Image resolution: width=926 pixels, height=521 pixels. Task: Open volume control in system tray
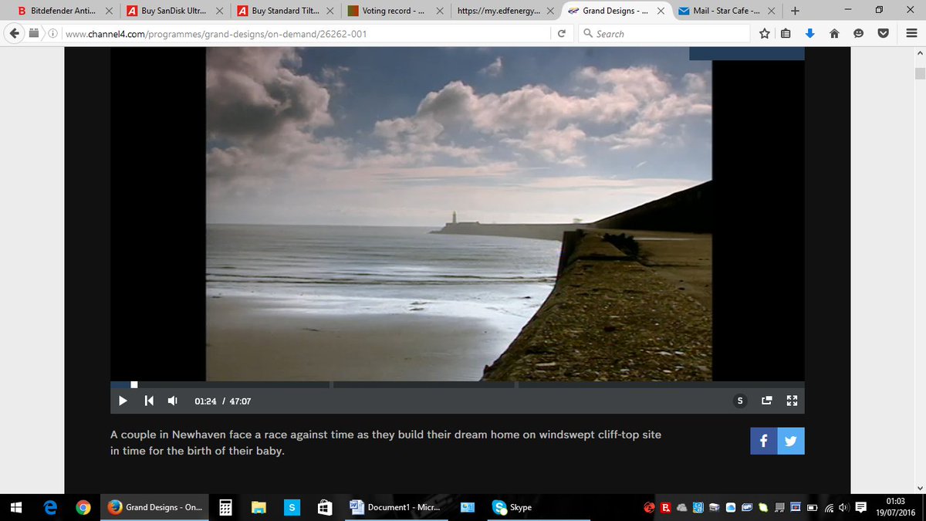[844, 508]
